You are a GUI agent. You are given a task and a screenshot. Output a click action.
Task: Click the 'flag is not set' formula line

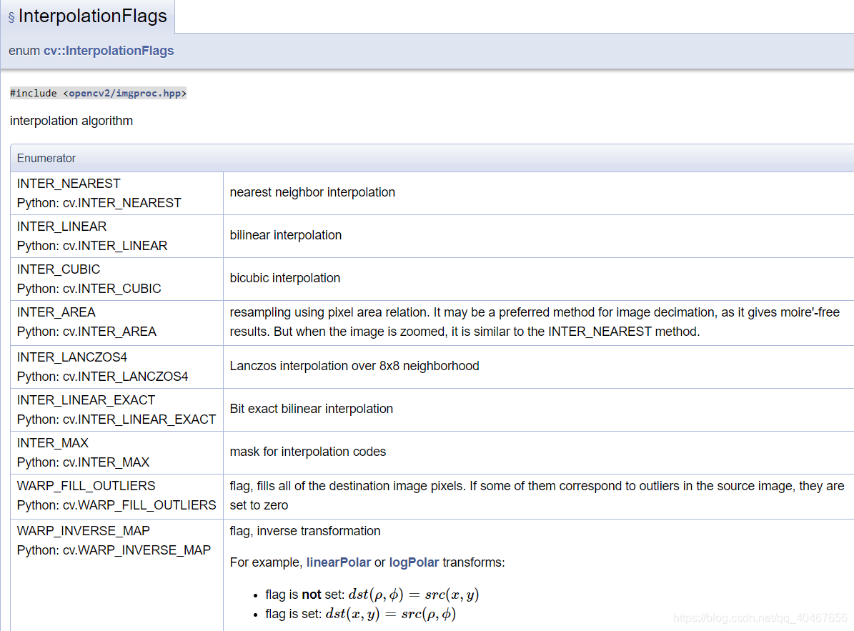click(372, 595)
